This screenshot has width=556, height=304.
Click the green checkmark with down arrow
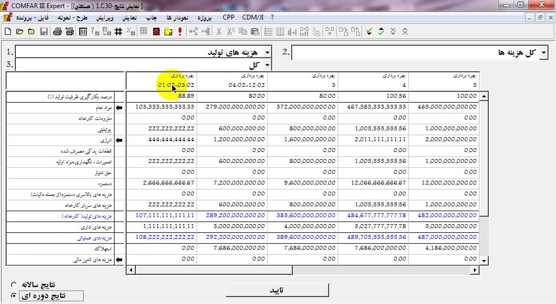coord(369,31)
